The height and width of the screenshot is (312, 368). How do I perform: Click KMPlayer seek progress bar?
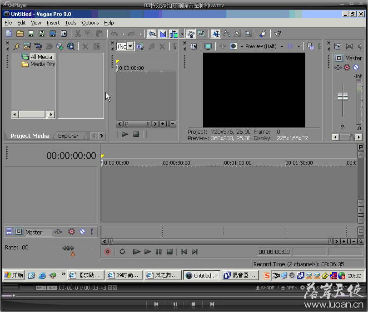184,296
